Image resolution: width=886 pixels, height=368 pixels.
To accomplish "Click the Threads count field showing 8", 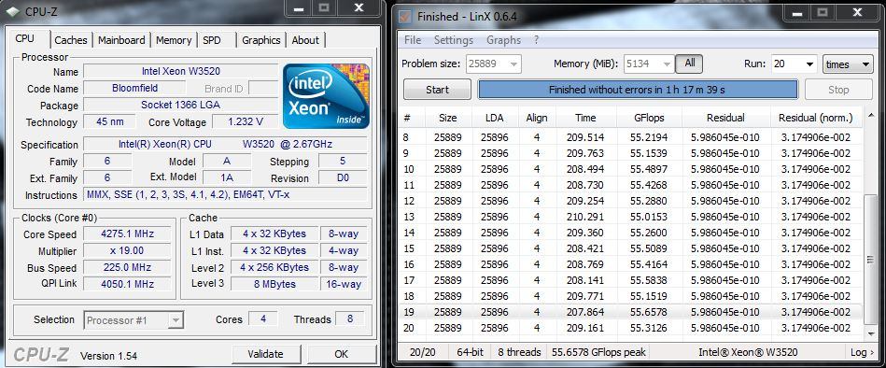I will tap(350, 318).
